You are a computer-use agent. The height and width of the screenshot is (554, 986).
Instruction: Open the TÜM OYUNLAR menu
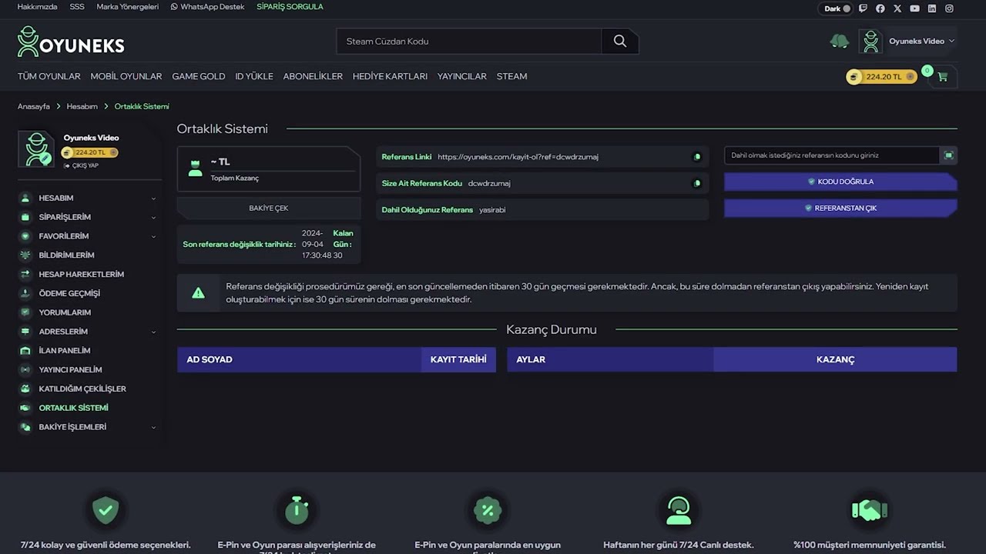coord(49,76)
